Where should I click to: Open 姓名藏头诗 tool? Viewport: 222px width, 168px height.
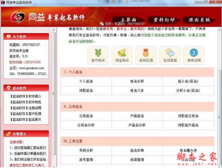click(188, 151)
